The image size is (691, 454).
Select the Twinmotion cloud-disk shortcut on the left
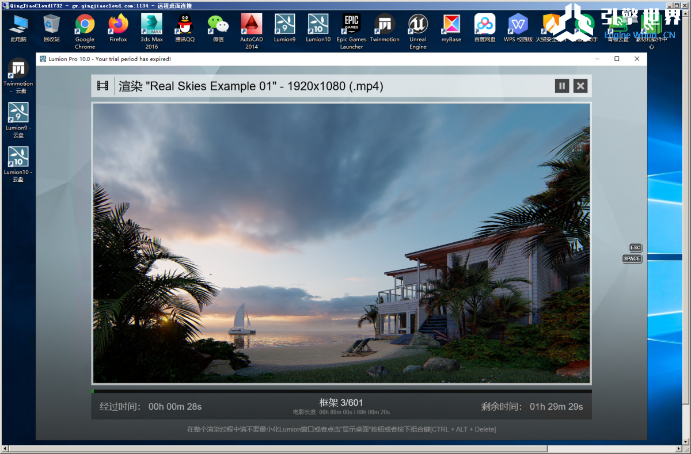click(x=18, y=75)
